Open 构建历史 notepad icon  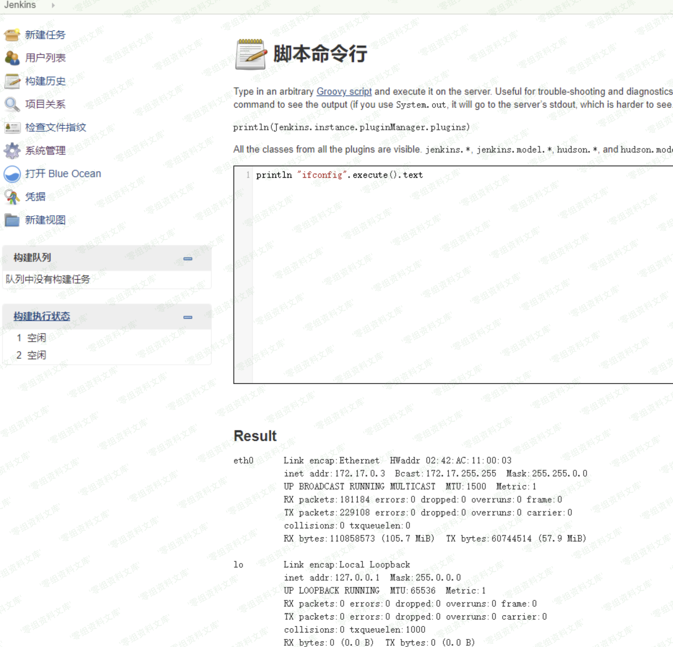coord(12,81)
